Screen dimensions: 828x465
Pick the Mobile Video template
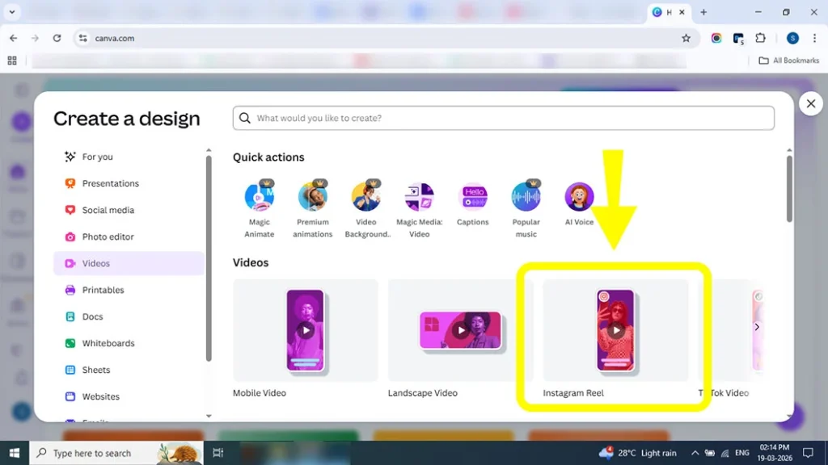pos(305,330)
